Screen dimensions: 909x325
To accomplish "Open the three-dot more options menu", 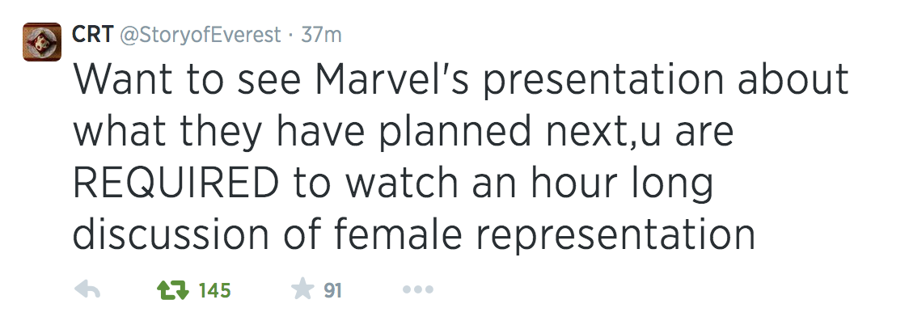I will pos(417,290).
